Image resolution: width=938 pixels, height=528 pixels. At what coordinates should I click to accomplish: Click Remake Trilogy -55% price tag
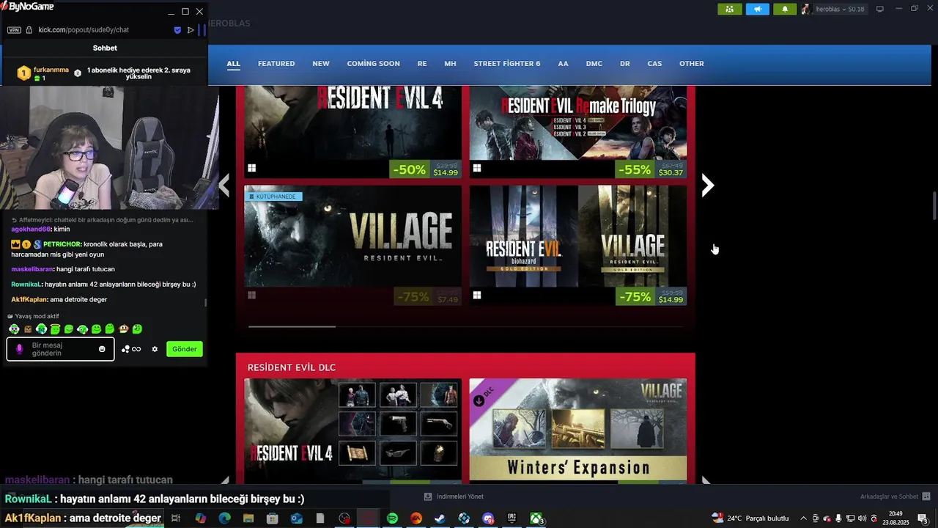click(651, 169)
